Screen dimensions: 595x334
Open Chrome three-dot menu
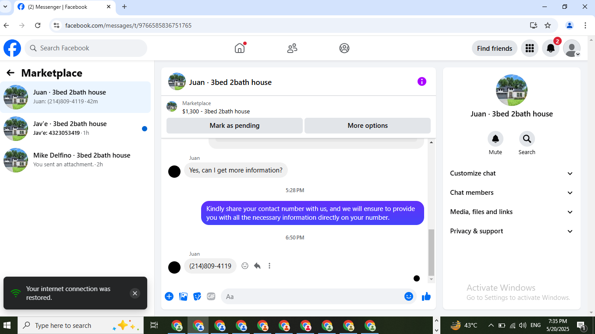[585, 25]
